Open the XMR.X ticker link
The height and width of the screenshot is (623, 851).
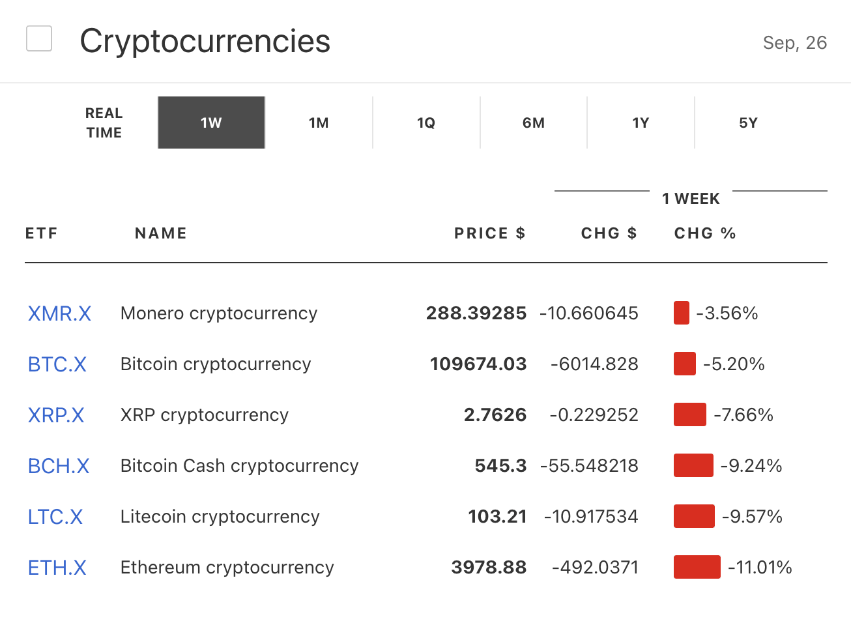point(59,313)
